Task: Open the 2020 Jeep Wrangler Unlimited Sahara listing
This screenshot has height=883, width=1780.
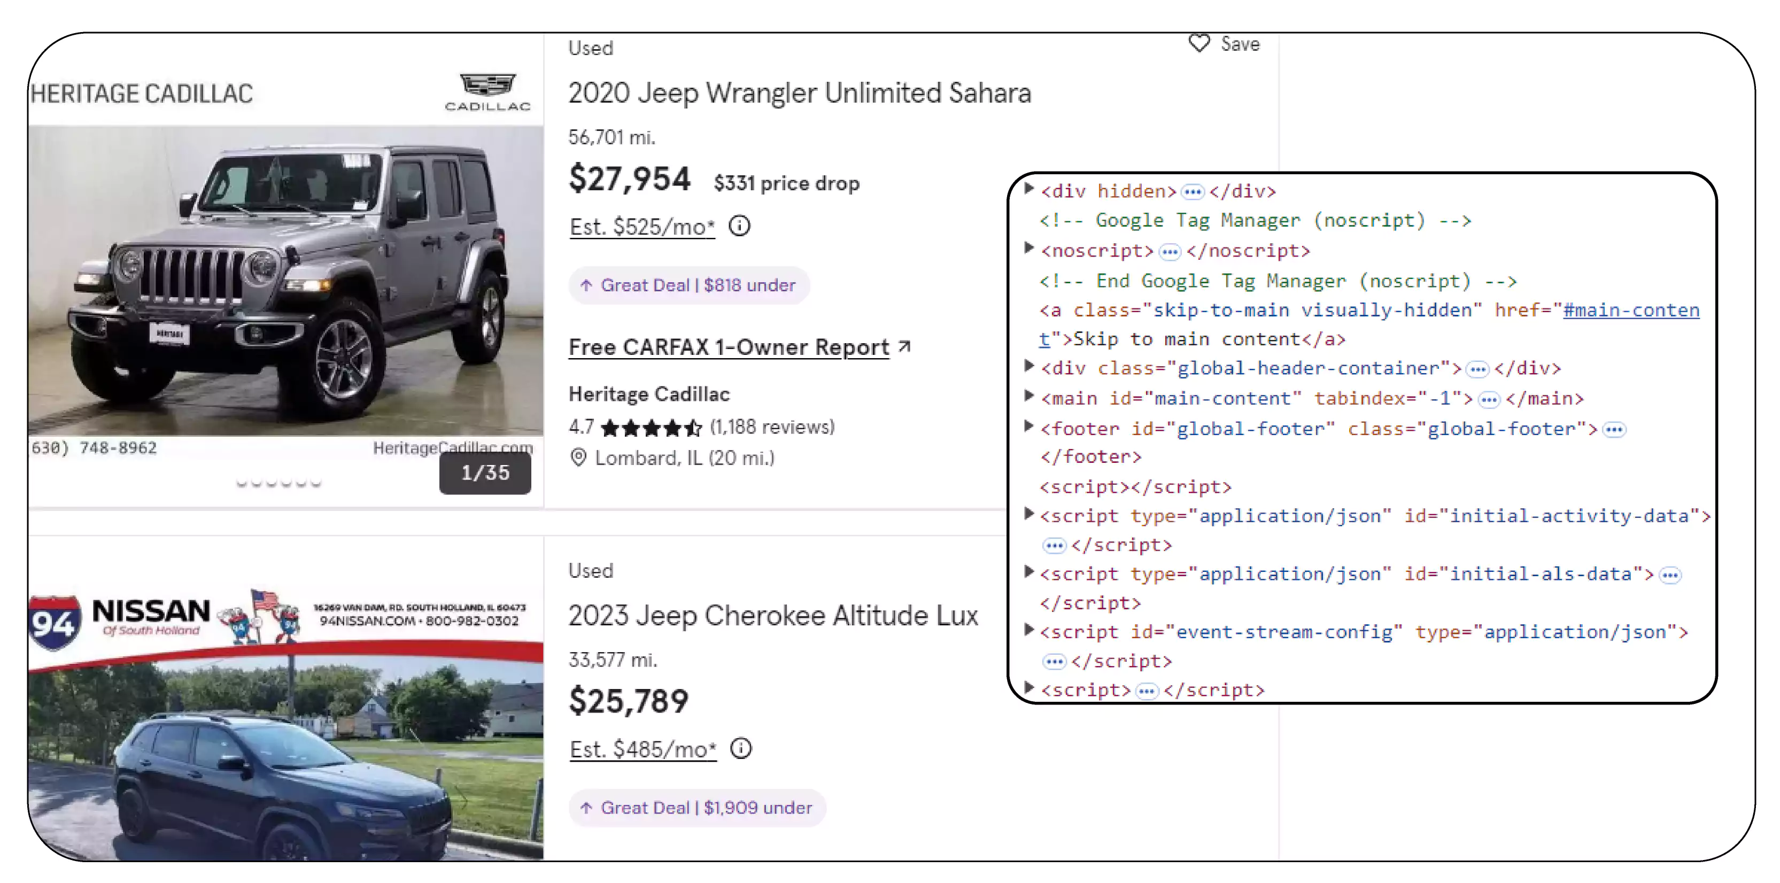Action: pyautogui.click(x=800, y=94)
